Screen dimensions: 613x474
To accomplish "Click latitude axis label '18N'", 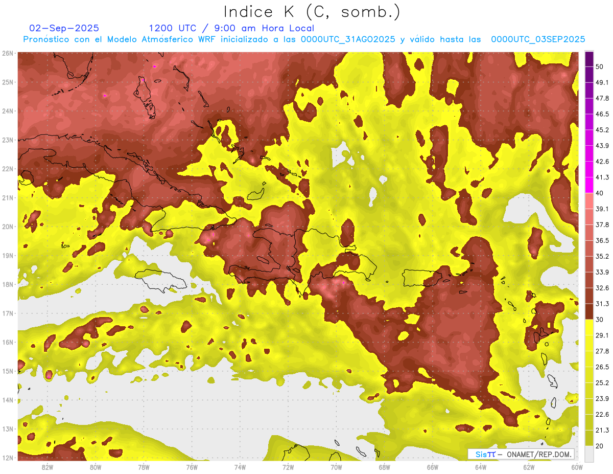I will (x=8, y=284).
